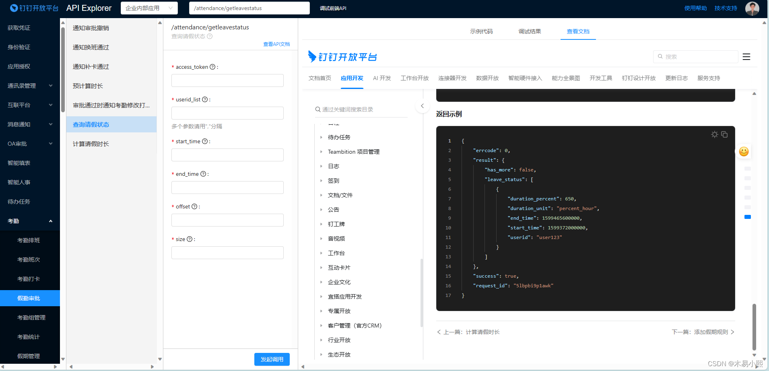The height and width of the screenshot is (371, 769).
Task: Click help icon next to access_token
Action: tap(212, 67)
